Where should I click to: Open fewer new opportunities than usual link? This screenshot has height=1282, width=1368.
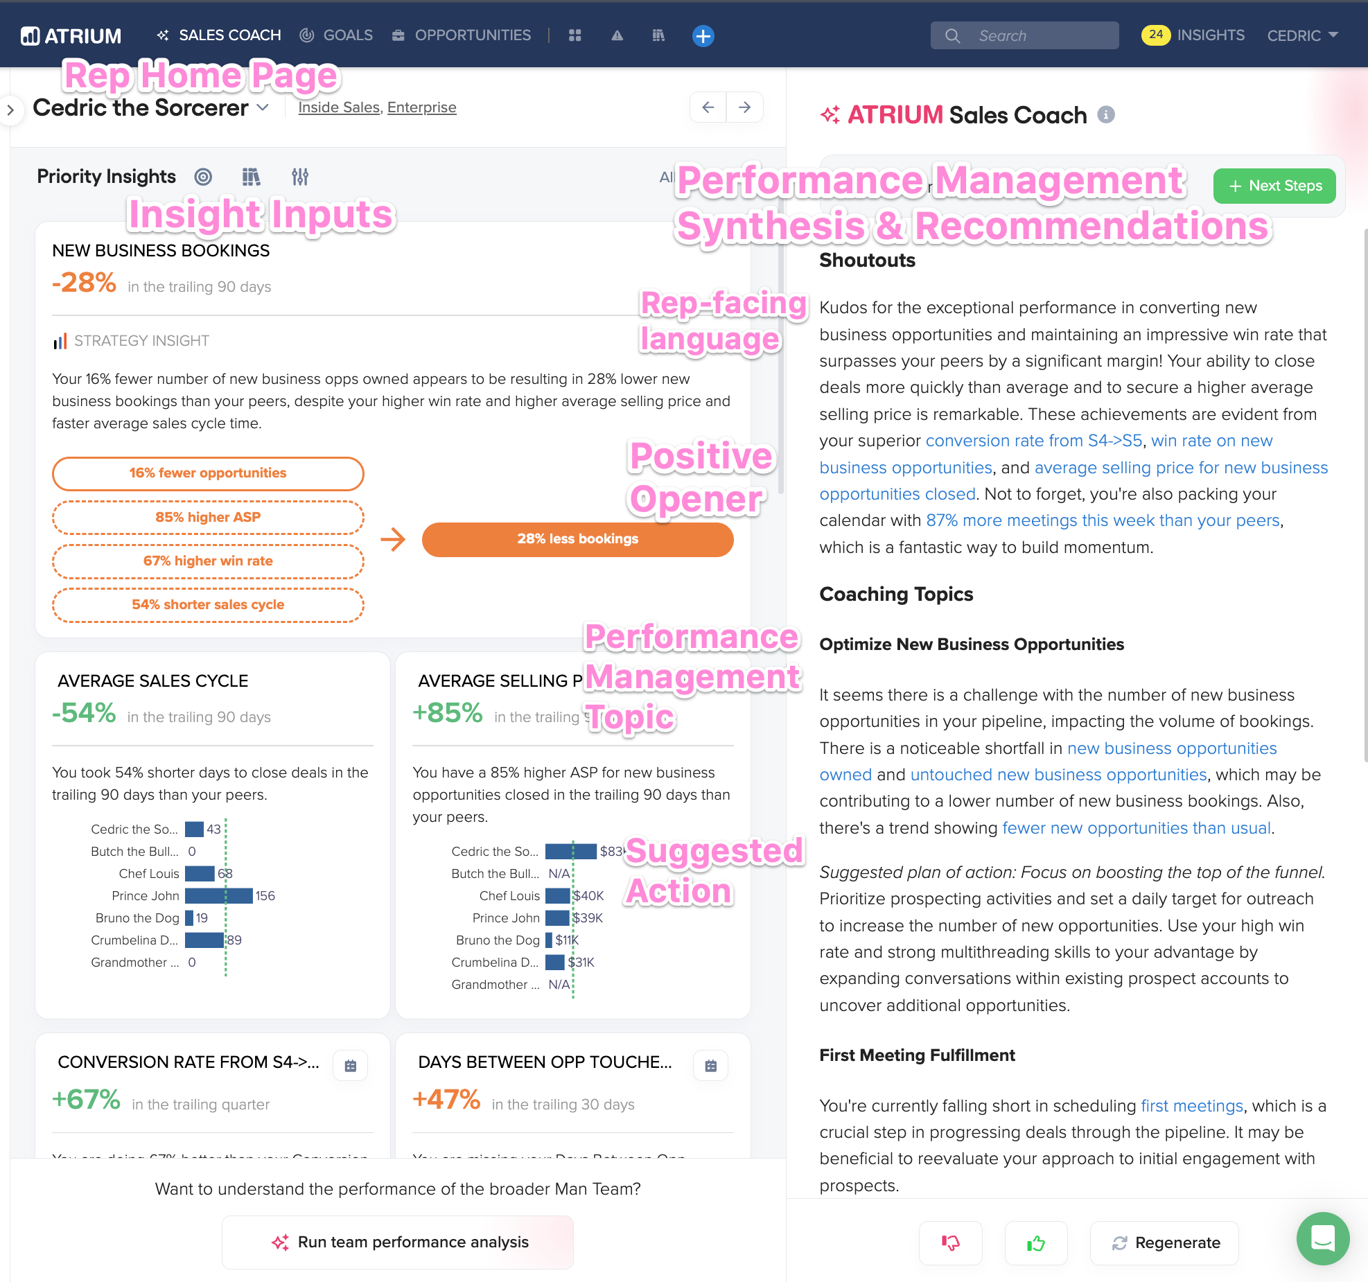coord(1137,828)
